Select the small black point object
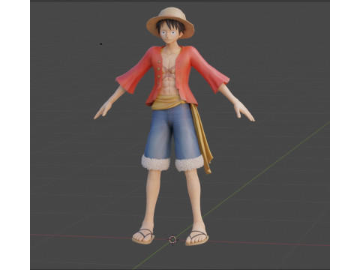The width and height of the screenshot is (360, 270). (x=101, y=44)
